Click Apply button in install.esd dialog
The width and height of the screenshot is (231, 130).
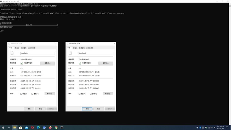coord(110,109)
